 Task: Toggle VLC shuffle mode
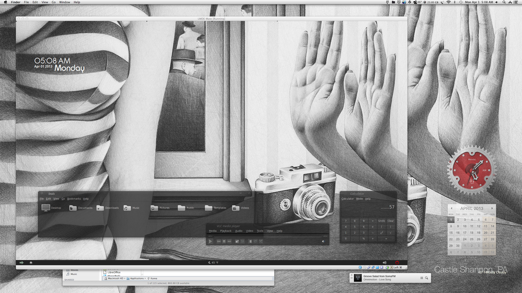pyautogui.click(x=261, y=241)
